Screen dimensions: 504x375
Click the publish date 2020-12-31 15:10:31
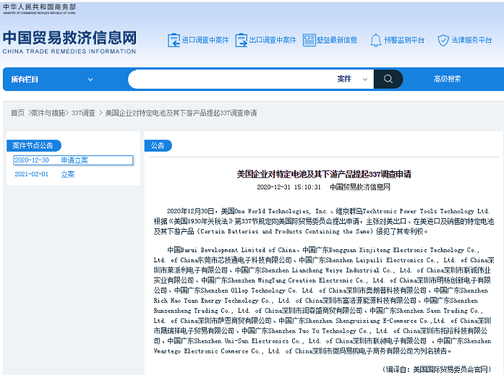(x=289, y=187)
